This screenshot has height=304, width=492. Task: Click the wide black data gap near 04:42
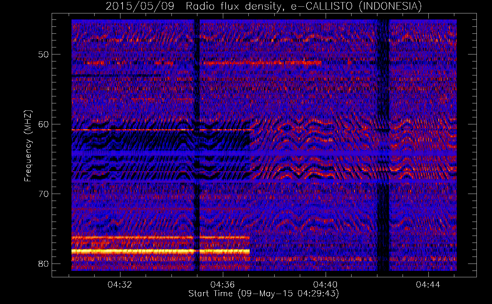point(383,145)
